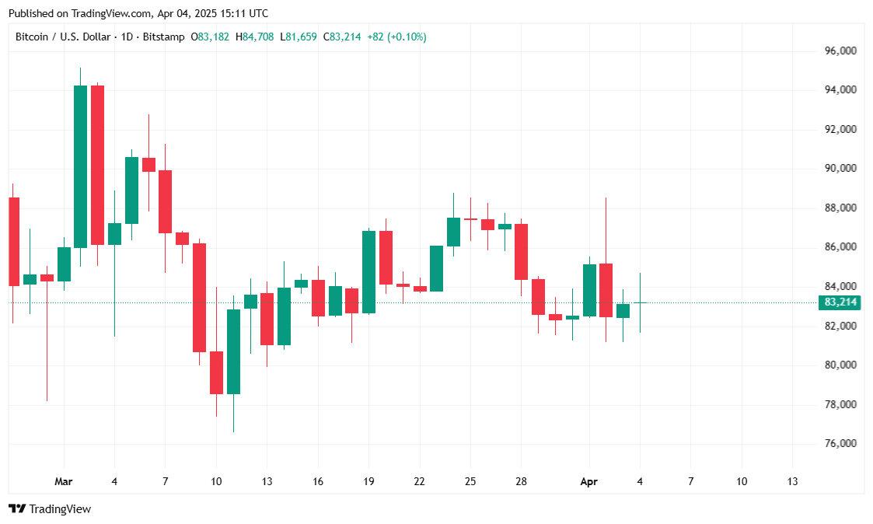
Task: Click the last candle on April 4
Action: [x=640, y=302]
